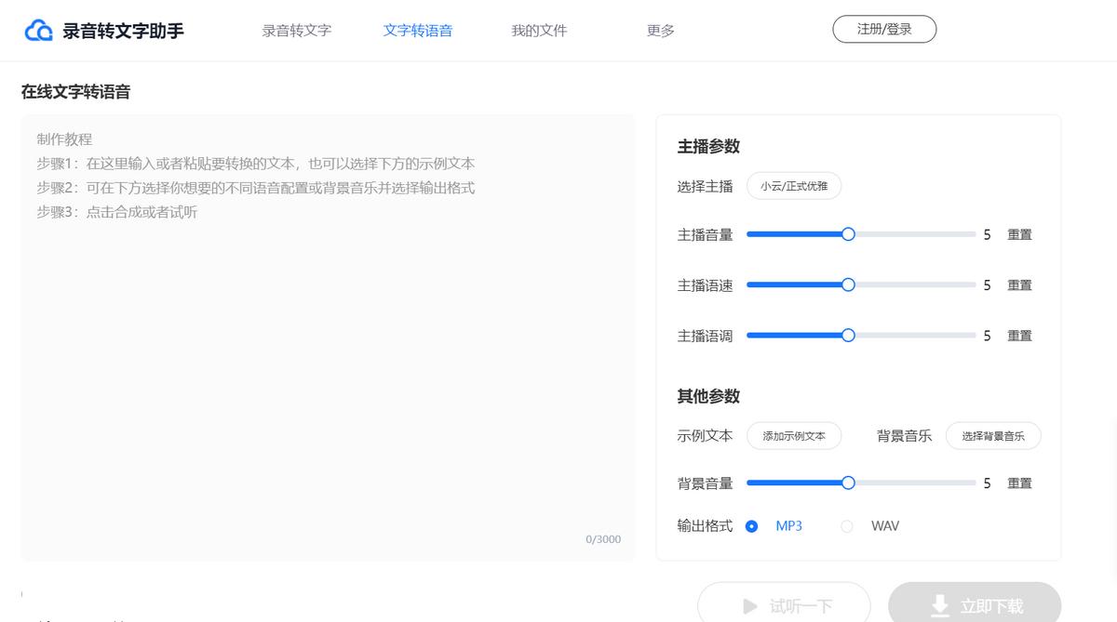Screen dimensions: 1117x622
Task: Go to 我的文件 page
Action: click(x=538, y=30)
